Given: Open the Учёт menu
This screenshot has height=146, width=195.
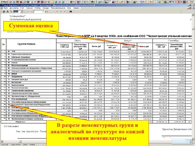Looking at the screenshot, I should coord(22,8).
